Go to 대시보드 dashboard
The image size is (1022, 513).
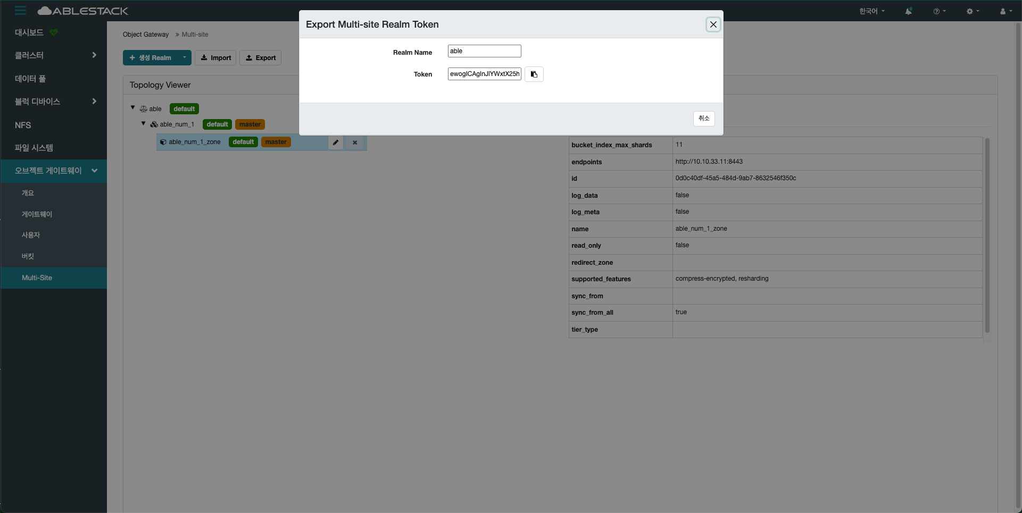point(29,32)
